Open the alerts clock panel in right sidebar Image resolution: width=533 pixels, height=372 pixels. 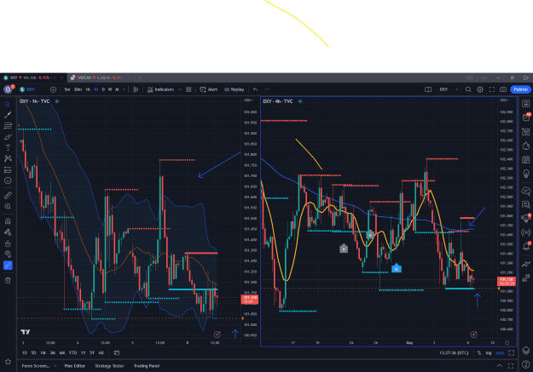tap(526, 117)
